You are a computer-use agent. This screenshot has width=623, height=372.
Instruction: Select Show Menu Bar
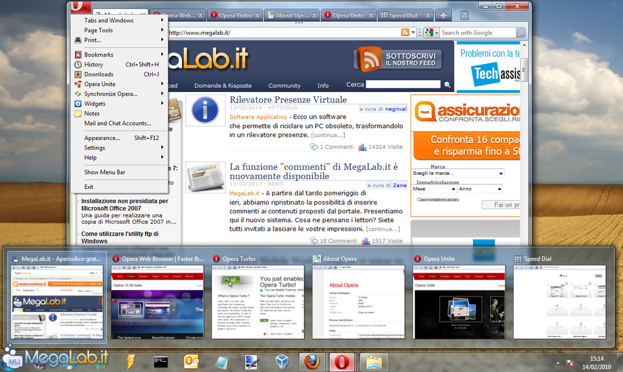(119, 172)
